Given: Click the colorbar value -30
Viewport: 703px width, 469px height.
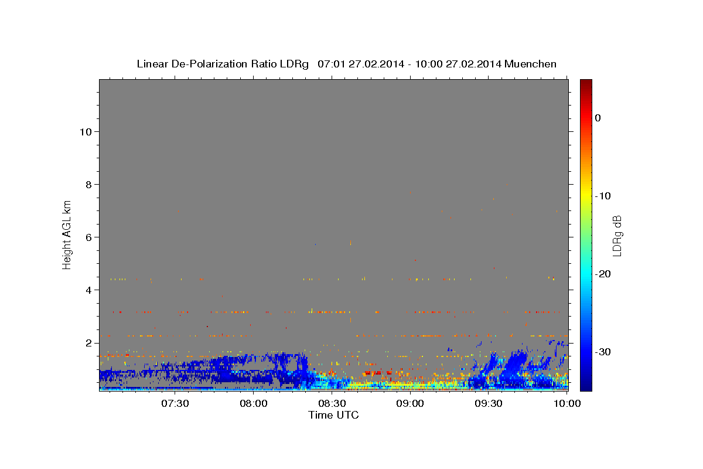Looking at the screenshot, I should coord(602,352).
